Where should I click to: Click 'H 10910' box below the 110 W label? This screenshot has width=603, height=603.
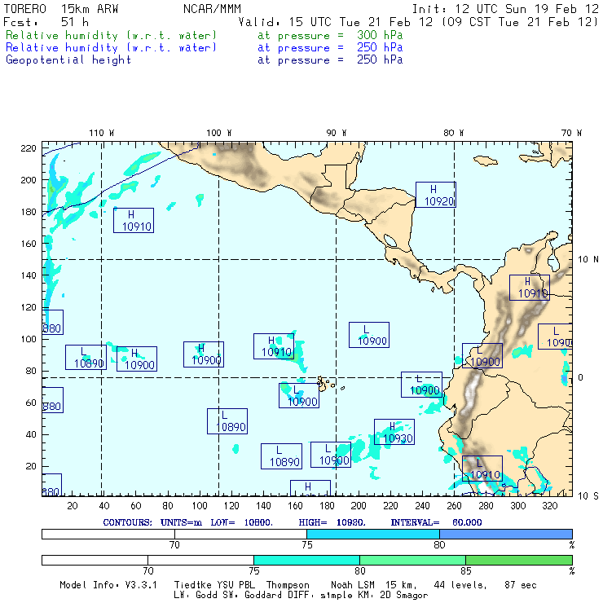[134, 220]
